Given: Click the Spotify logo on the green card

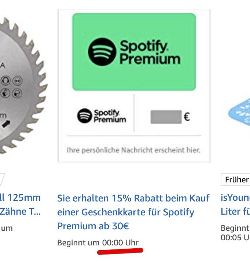Looking at the screenshot, I should (102, 52).
